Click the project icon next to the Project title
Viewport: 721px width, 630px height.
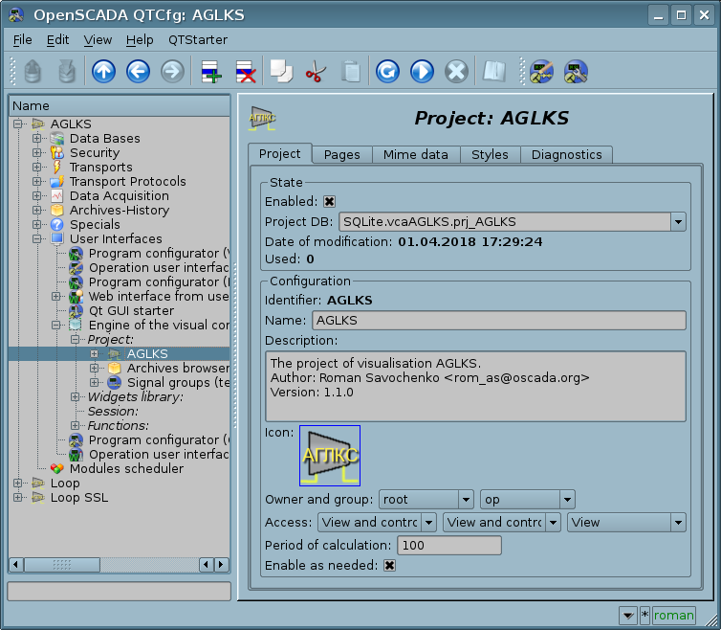pos(262,119)
